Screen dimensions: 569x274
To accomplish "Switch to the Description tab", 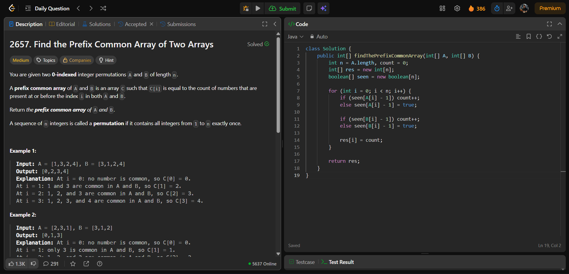I will 26,24.
